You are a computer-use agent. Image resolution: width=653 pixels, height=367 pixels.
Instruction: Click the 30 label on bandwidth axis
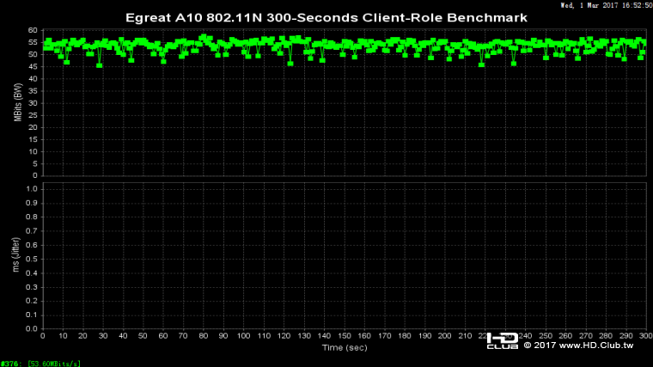point(33,102)
